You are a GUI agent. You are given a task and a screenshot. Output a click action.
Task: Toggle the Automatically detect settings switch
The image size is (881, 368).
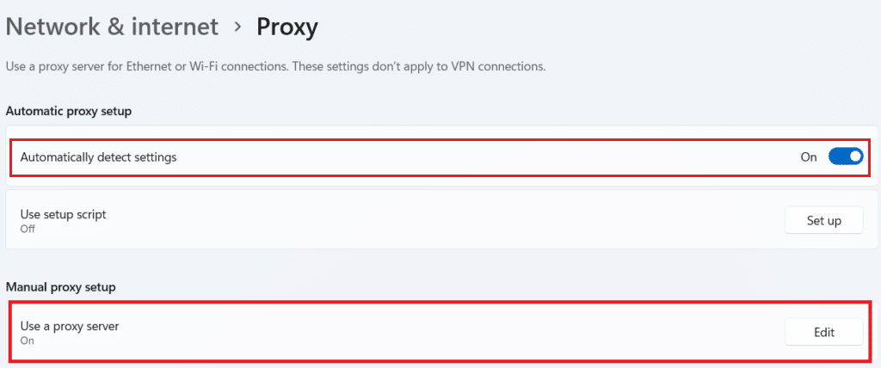click(845, 157)
